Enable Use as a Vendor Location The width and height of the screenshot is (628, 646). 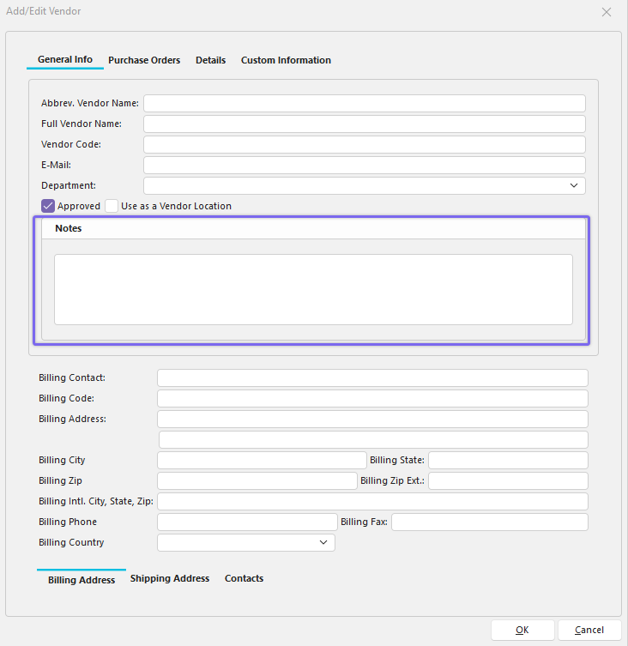click(112, 206)
